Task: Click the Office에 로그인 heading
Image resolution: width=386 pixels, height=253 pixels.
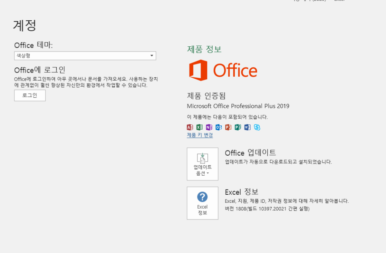Action: pyautogui.click(x=40, y=70)
